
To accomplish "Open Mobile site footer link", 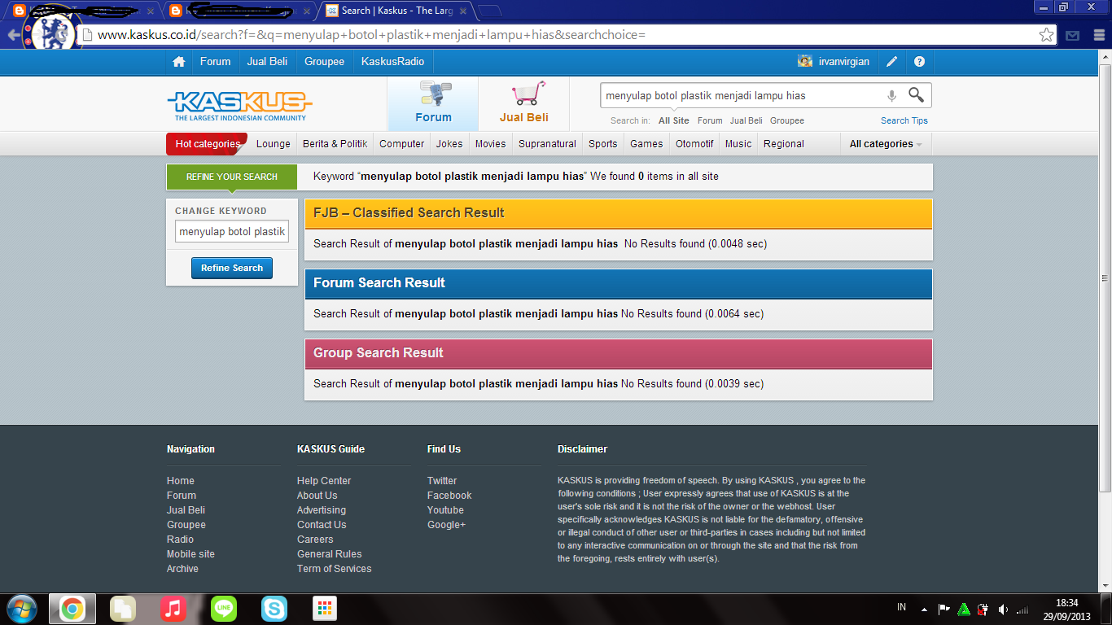I will pyautogui.click(x=190, y=554).
